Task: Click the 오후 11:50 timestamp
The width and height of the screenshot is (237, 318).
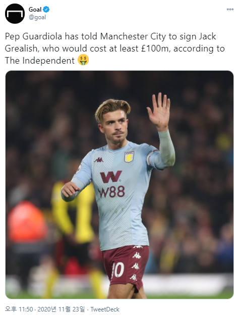Action: (x=19, y=309)
